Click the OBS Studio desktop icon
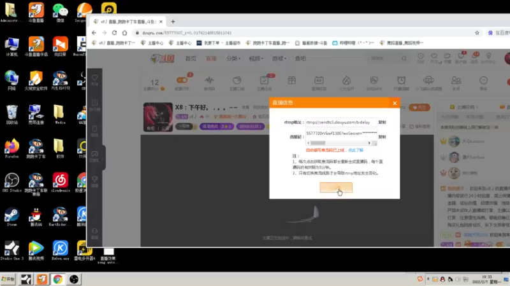This screenshot has height=286, width=510. click(x=11, y=182)
